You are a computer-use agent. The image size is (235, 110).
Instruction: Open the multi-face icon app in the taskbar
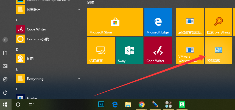pyautogui.click(x=169, y=105)
